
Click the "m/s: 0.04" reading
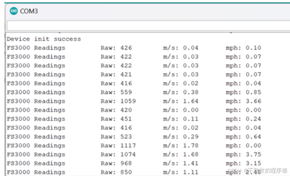click(x=180, y=48)
